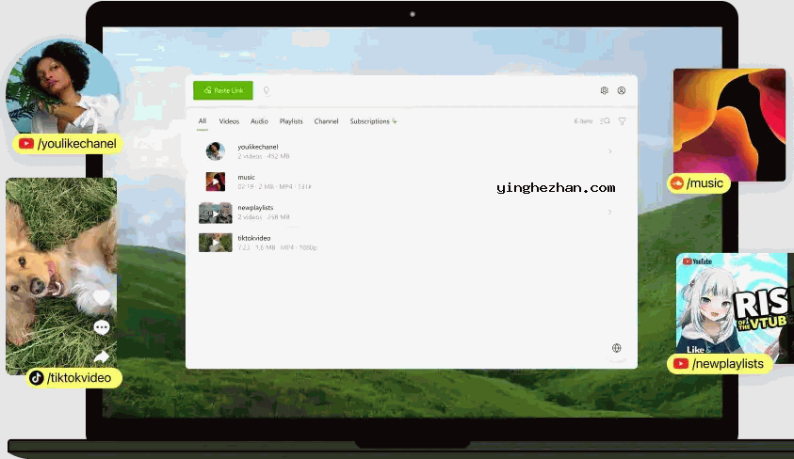Screen dimensions: 794x459
Task: Switch to the All tab
Action: pos(203,121)
